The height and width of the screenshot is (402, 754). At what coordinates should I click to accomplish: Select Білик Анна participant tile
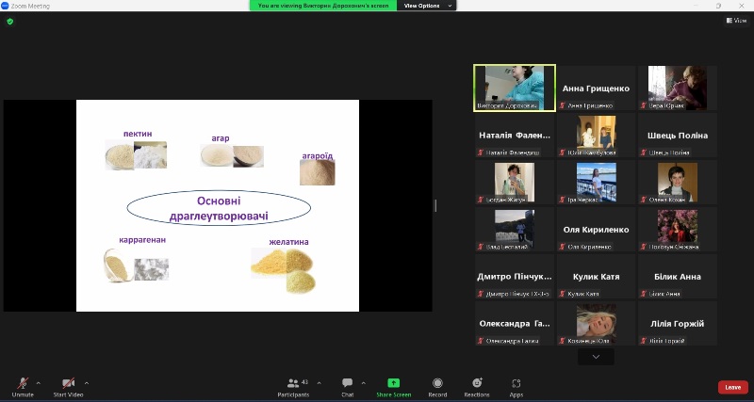(678, 276)
